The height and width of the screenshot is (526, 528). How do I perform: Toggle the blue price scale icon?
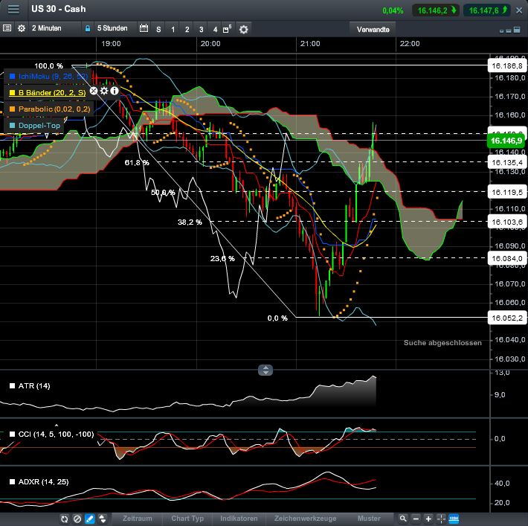[454, 519]
